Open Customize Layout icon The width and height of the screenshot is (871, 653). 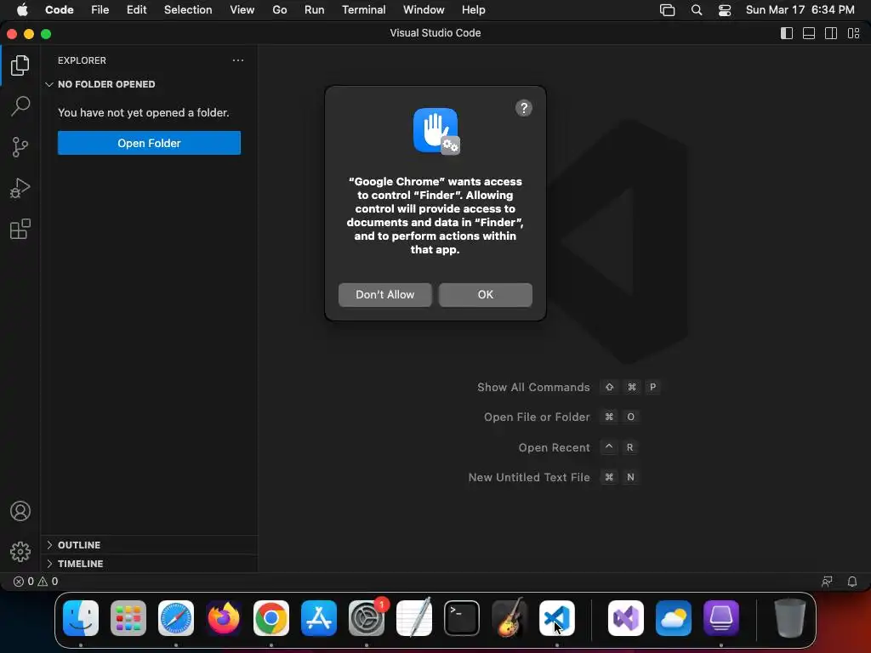854,33
